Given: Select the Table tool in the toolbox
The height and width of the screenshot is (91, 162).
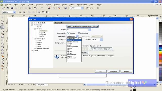Looking at the screenshot, I should point(2,53).
